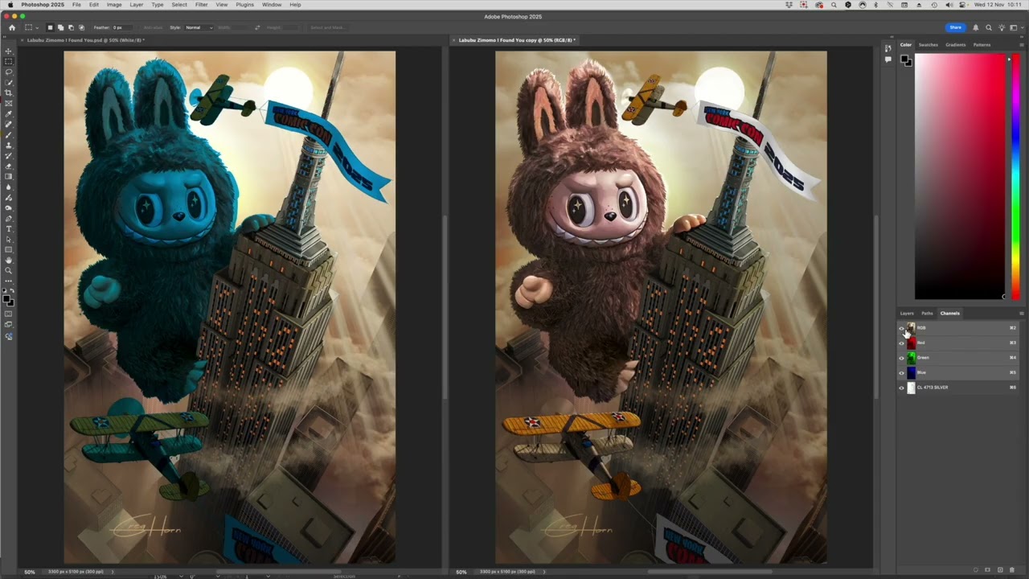Expand the right document status bar arrow
This screenshot has width=1029, height=579.
pos(544,572)
